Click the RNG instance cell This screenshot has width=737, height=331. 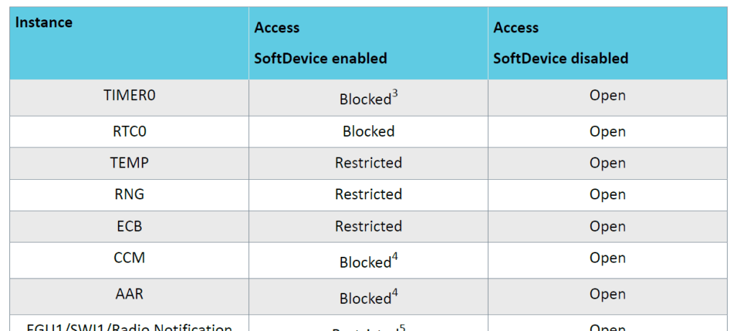click(130, 194)
